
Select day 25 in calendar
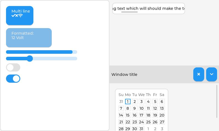pos(148,122)
